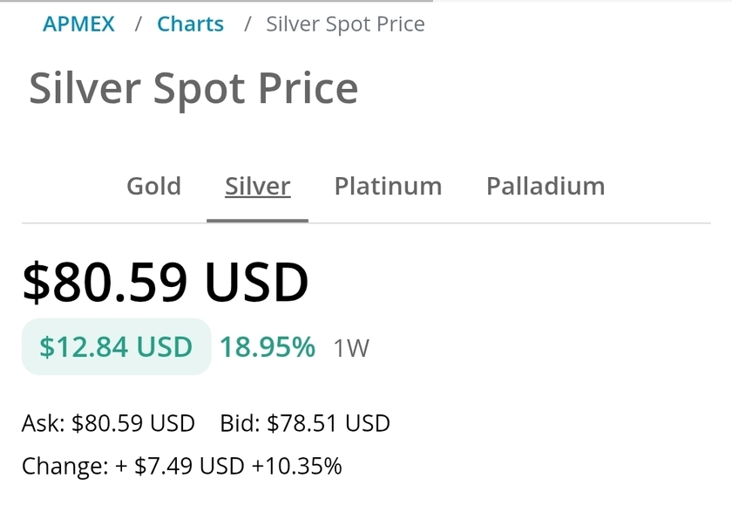Click the Ask price of $80.59 USD

click(x=133, y=423)
